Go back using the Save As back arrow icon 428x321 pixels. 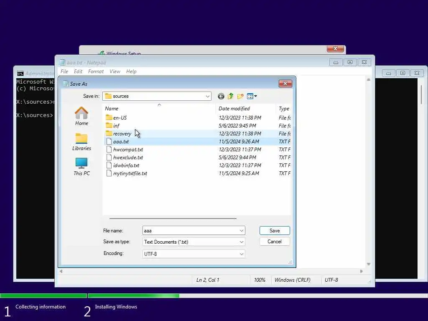[x=221, y=96]
